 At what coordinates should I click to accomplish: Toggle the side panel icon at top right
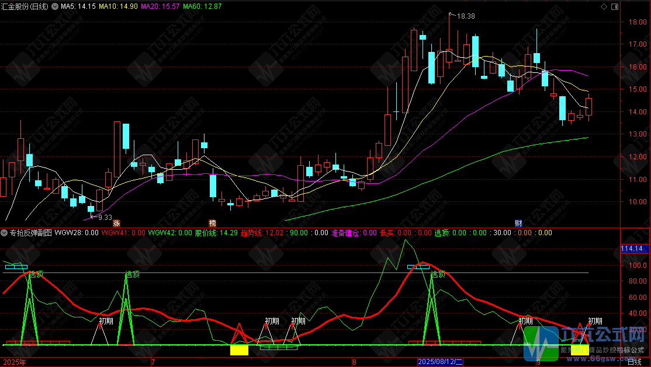[614, 6]
